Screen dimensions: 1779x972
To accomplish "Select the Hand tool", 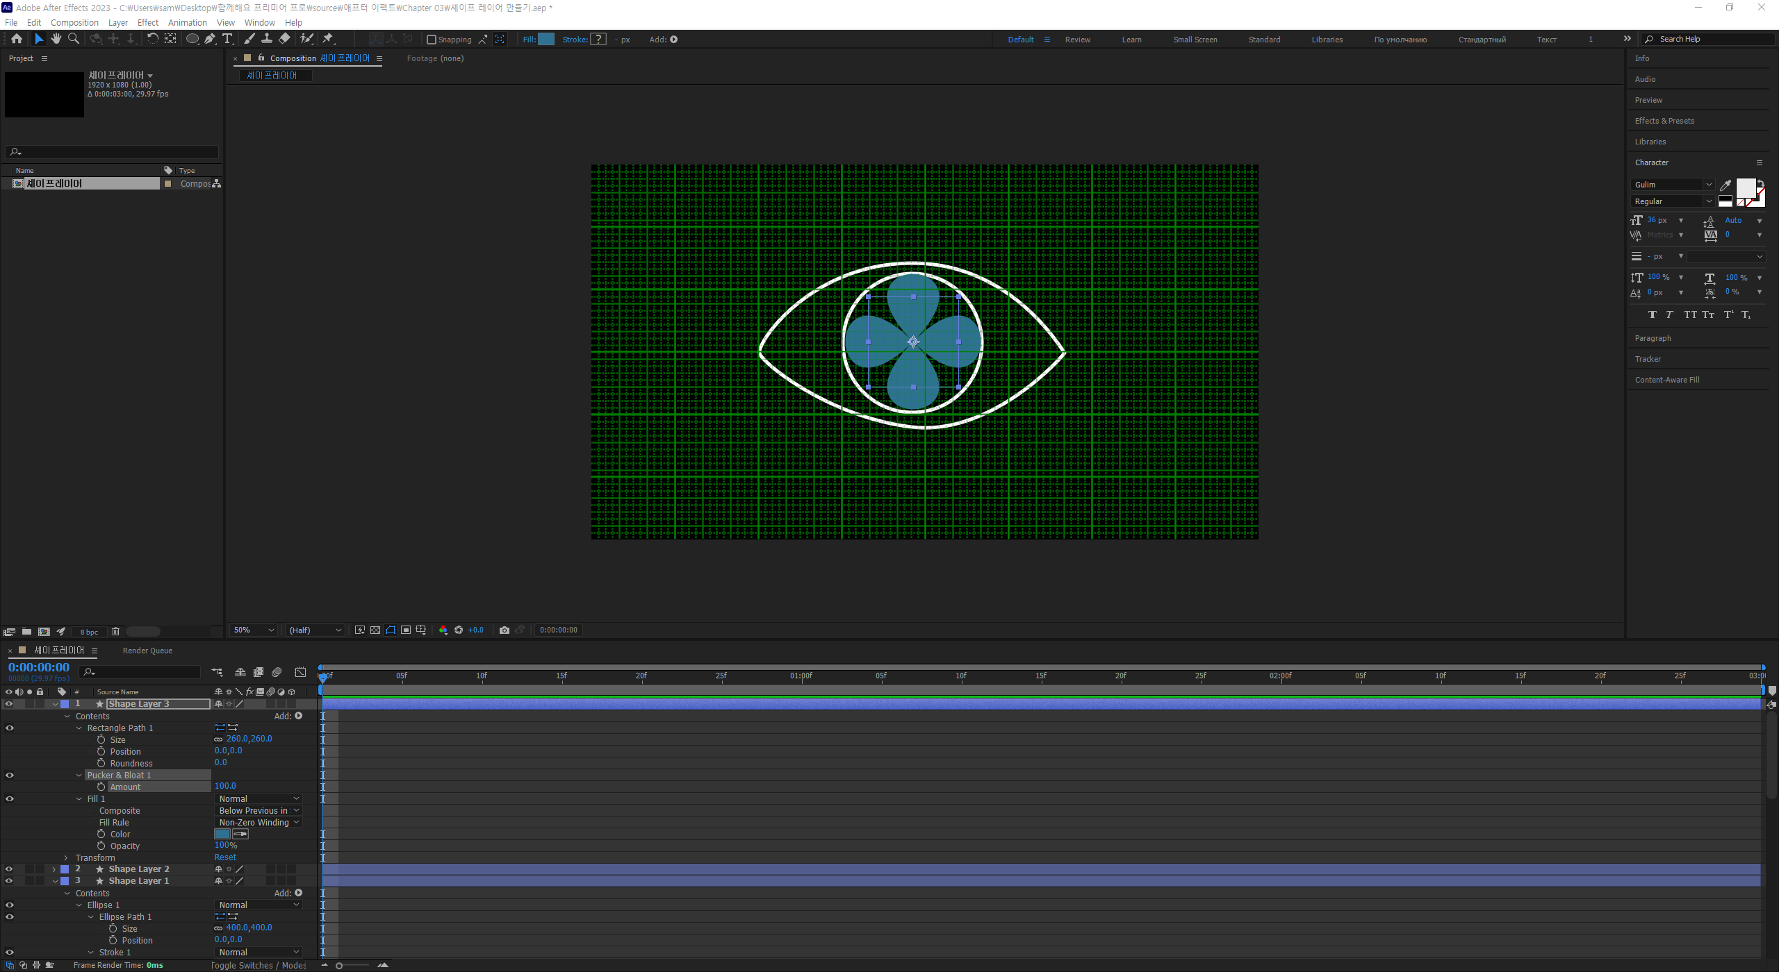I will 56,39.
